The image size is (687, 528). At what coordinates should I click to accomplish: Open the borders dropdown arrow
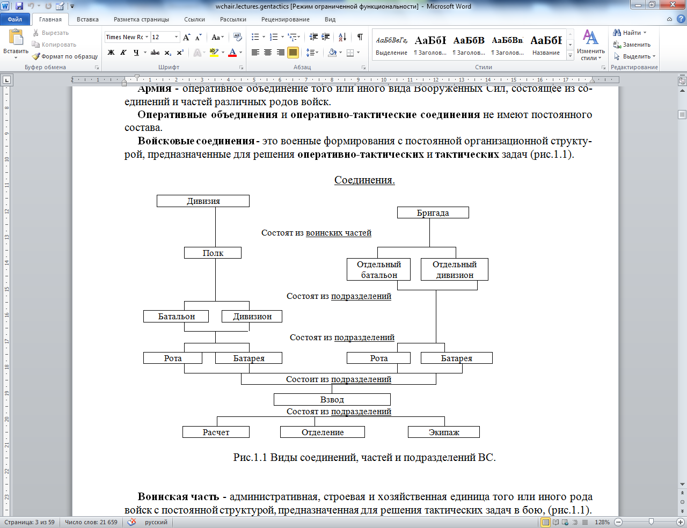(359, 53)
